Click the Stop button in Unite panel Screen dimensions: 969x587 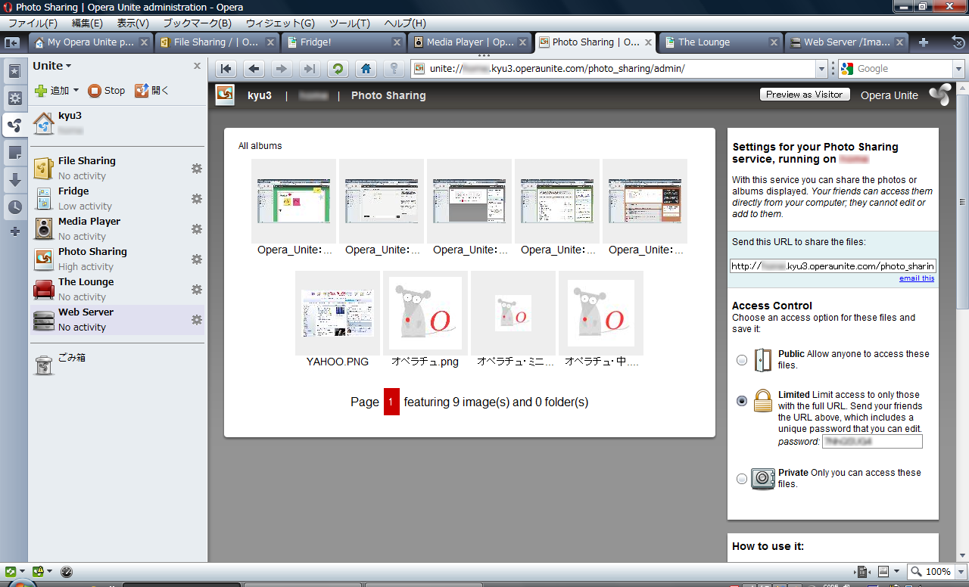(x=107, y=91)
